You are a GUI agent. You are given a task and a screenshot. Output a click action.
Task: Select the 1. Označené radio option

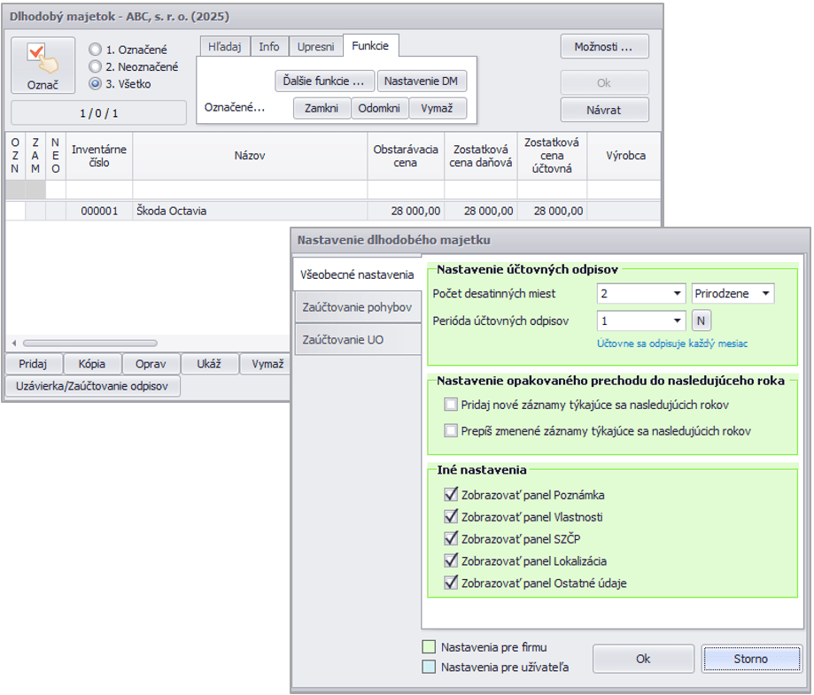(95, 50)
